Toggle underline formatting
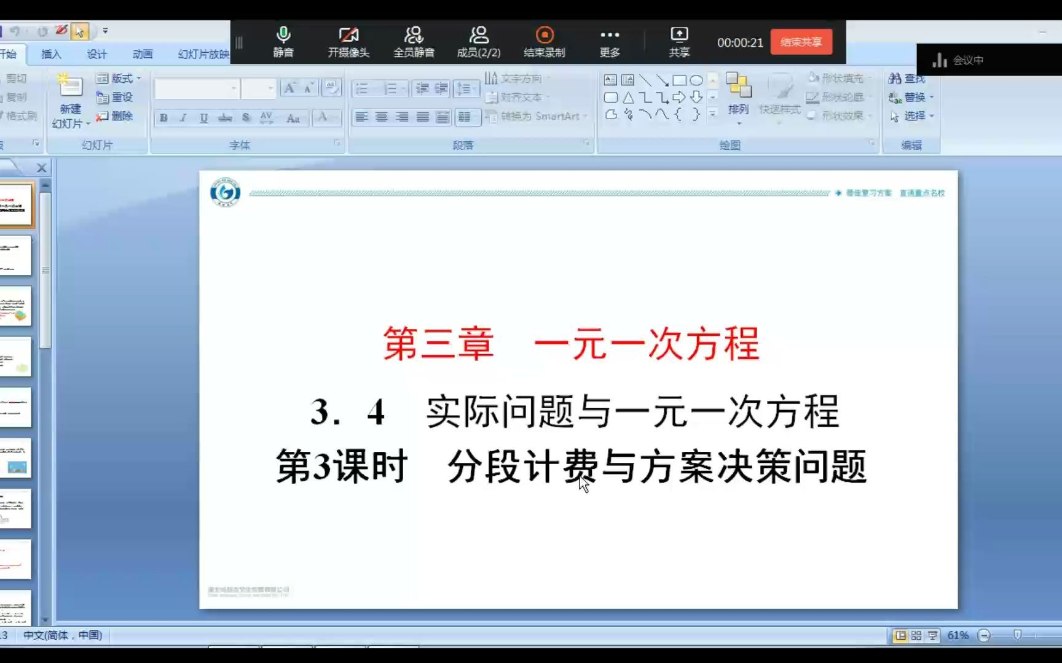This screenshot has height=663, width=1062. coord(204,118)
